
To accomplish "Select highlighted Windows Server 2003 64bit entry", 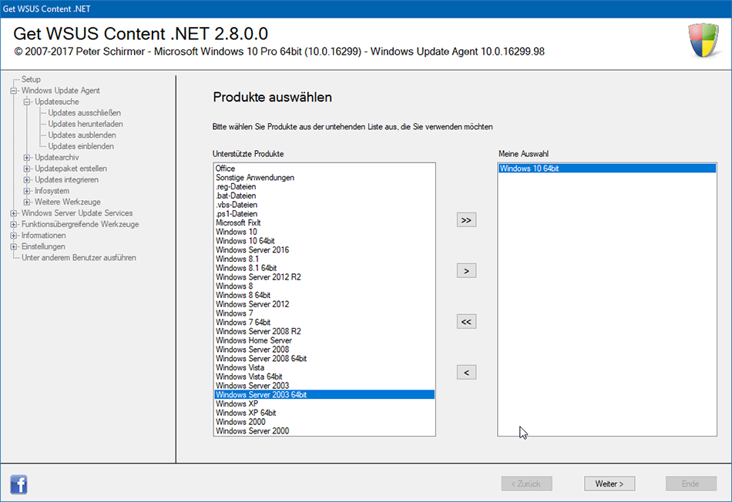I will tap(324, 395).
